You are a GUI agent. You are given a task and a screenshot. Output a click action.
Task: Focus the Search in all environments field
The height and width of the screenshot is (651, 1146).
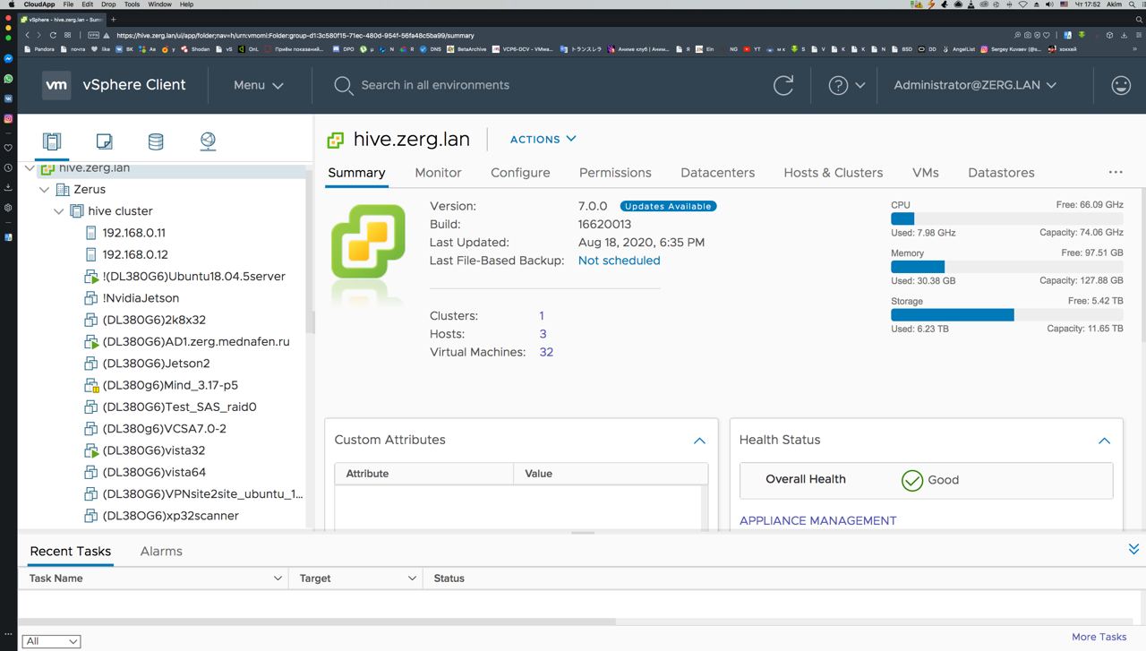(x=435, y=85)
